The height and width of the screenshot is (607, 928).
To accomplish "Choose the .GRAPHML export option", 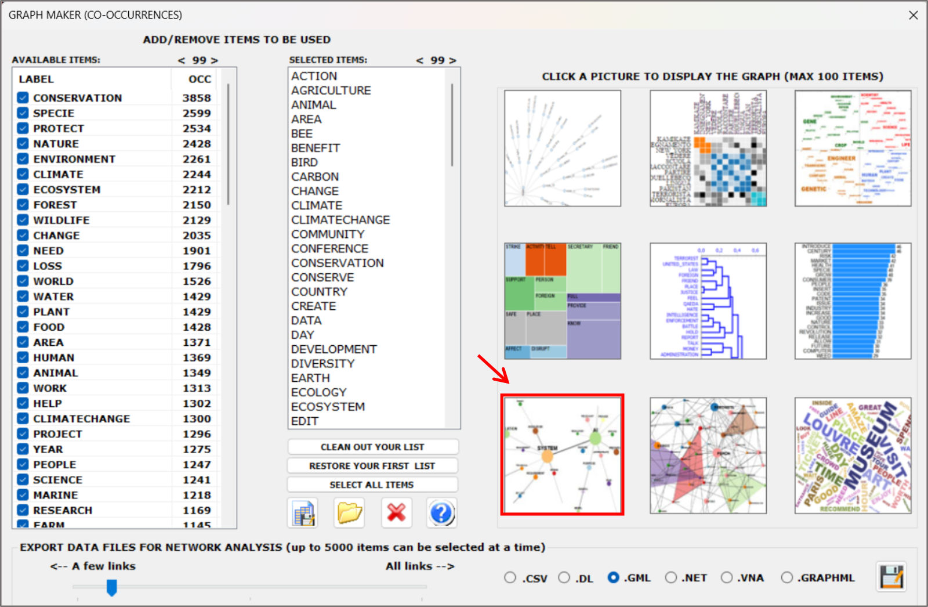I will (786, 577).
